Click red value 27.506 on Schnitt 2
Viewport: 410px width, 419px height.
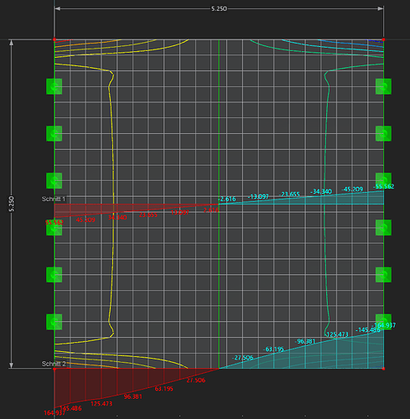coord(195,380)
